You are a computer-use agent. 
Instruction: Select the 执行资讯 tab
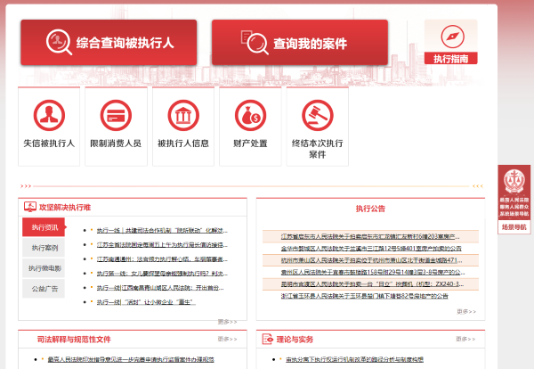point(44,227)
